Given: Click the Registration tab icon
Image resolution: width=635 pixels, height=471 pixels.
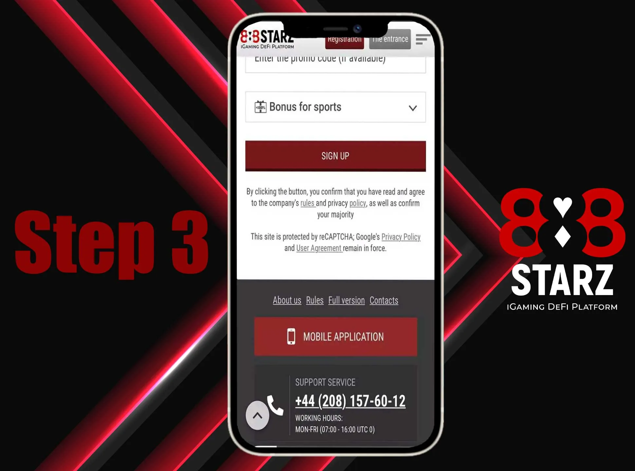Looking at the screenshot, I should [x=343, y=39].
